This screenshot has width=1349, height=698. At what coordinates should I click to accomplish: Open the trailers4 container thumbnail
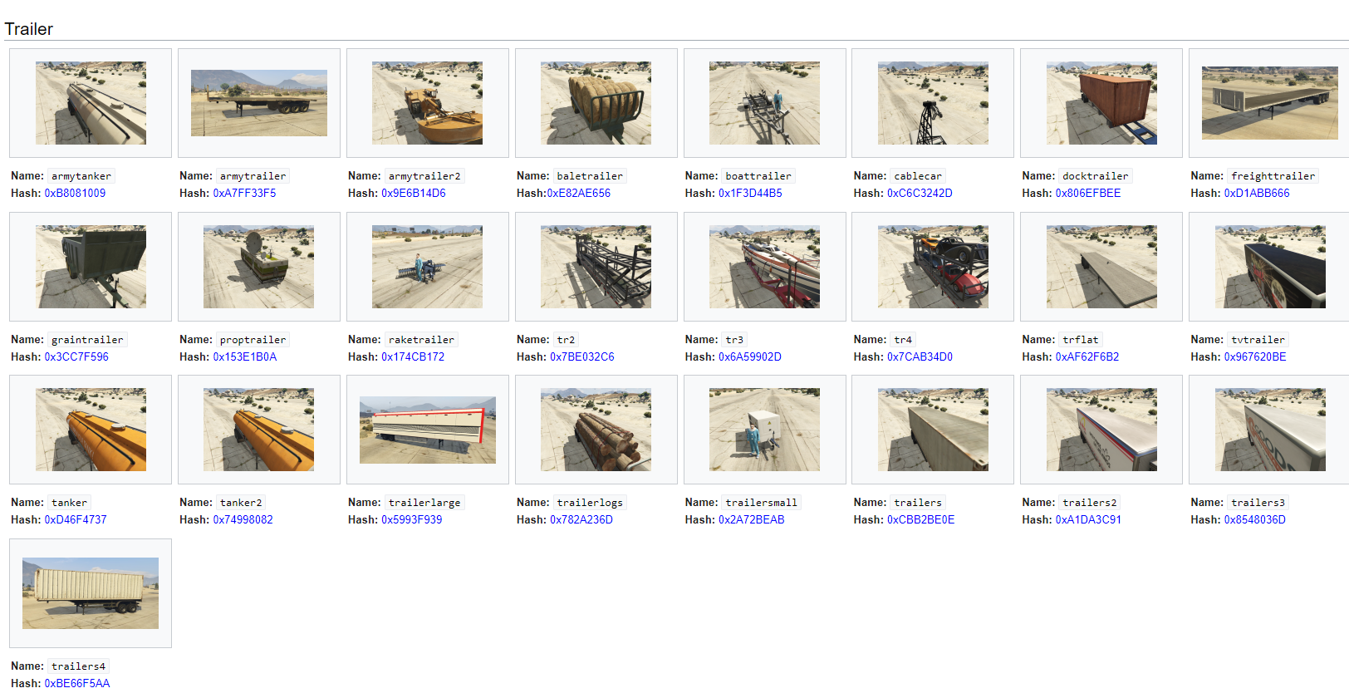tap(91, 593)
